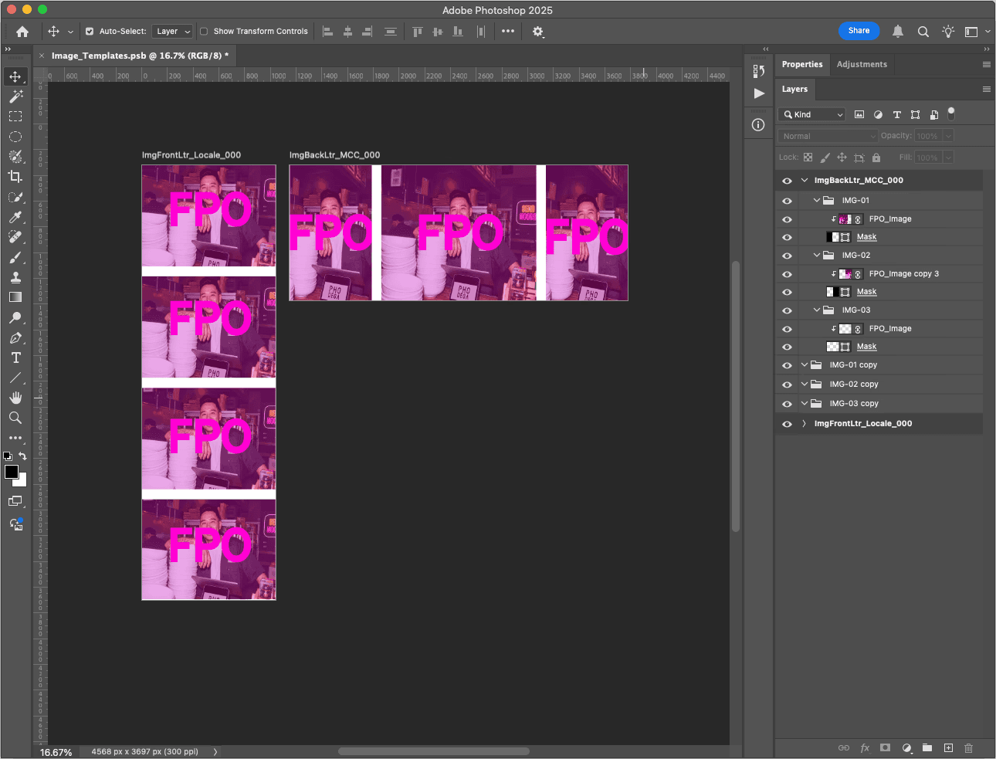This screenshot has height=759, width=996.
Task: Select the Crop tool
Action: click(15, 177)
